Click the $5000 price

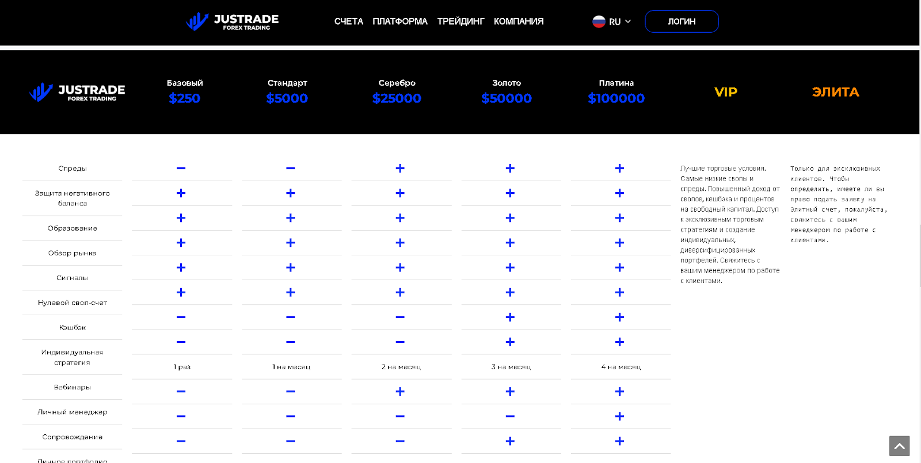click(x=287, y=98)
